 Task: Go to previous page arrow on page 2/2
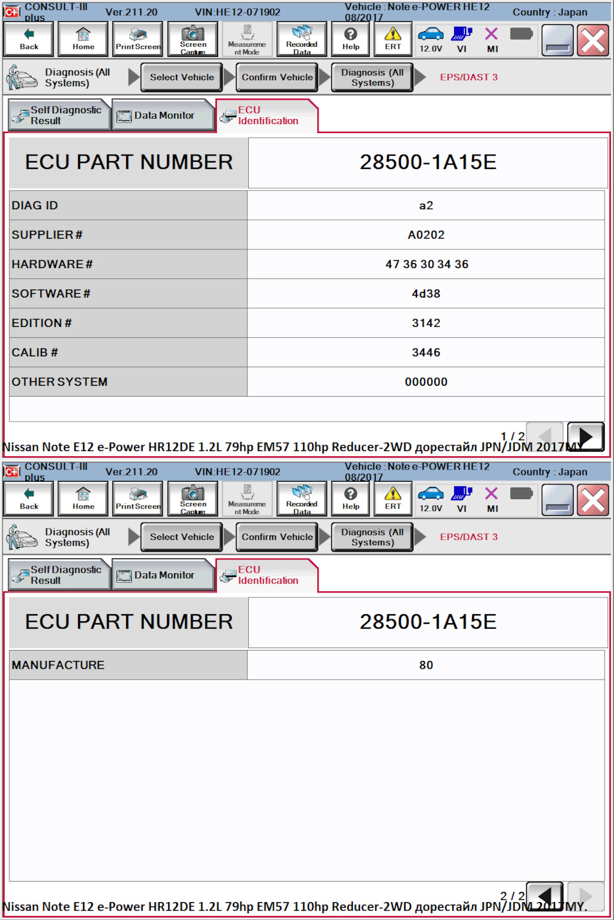[545, 896]
